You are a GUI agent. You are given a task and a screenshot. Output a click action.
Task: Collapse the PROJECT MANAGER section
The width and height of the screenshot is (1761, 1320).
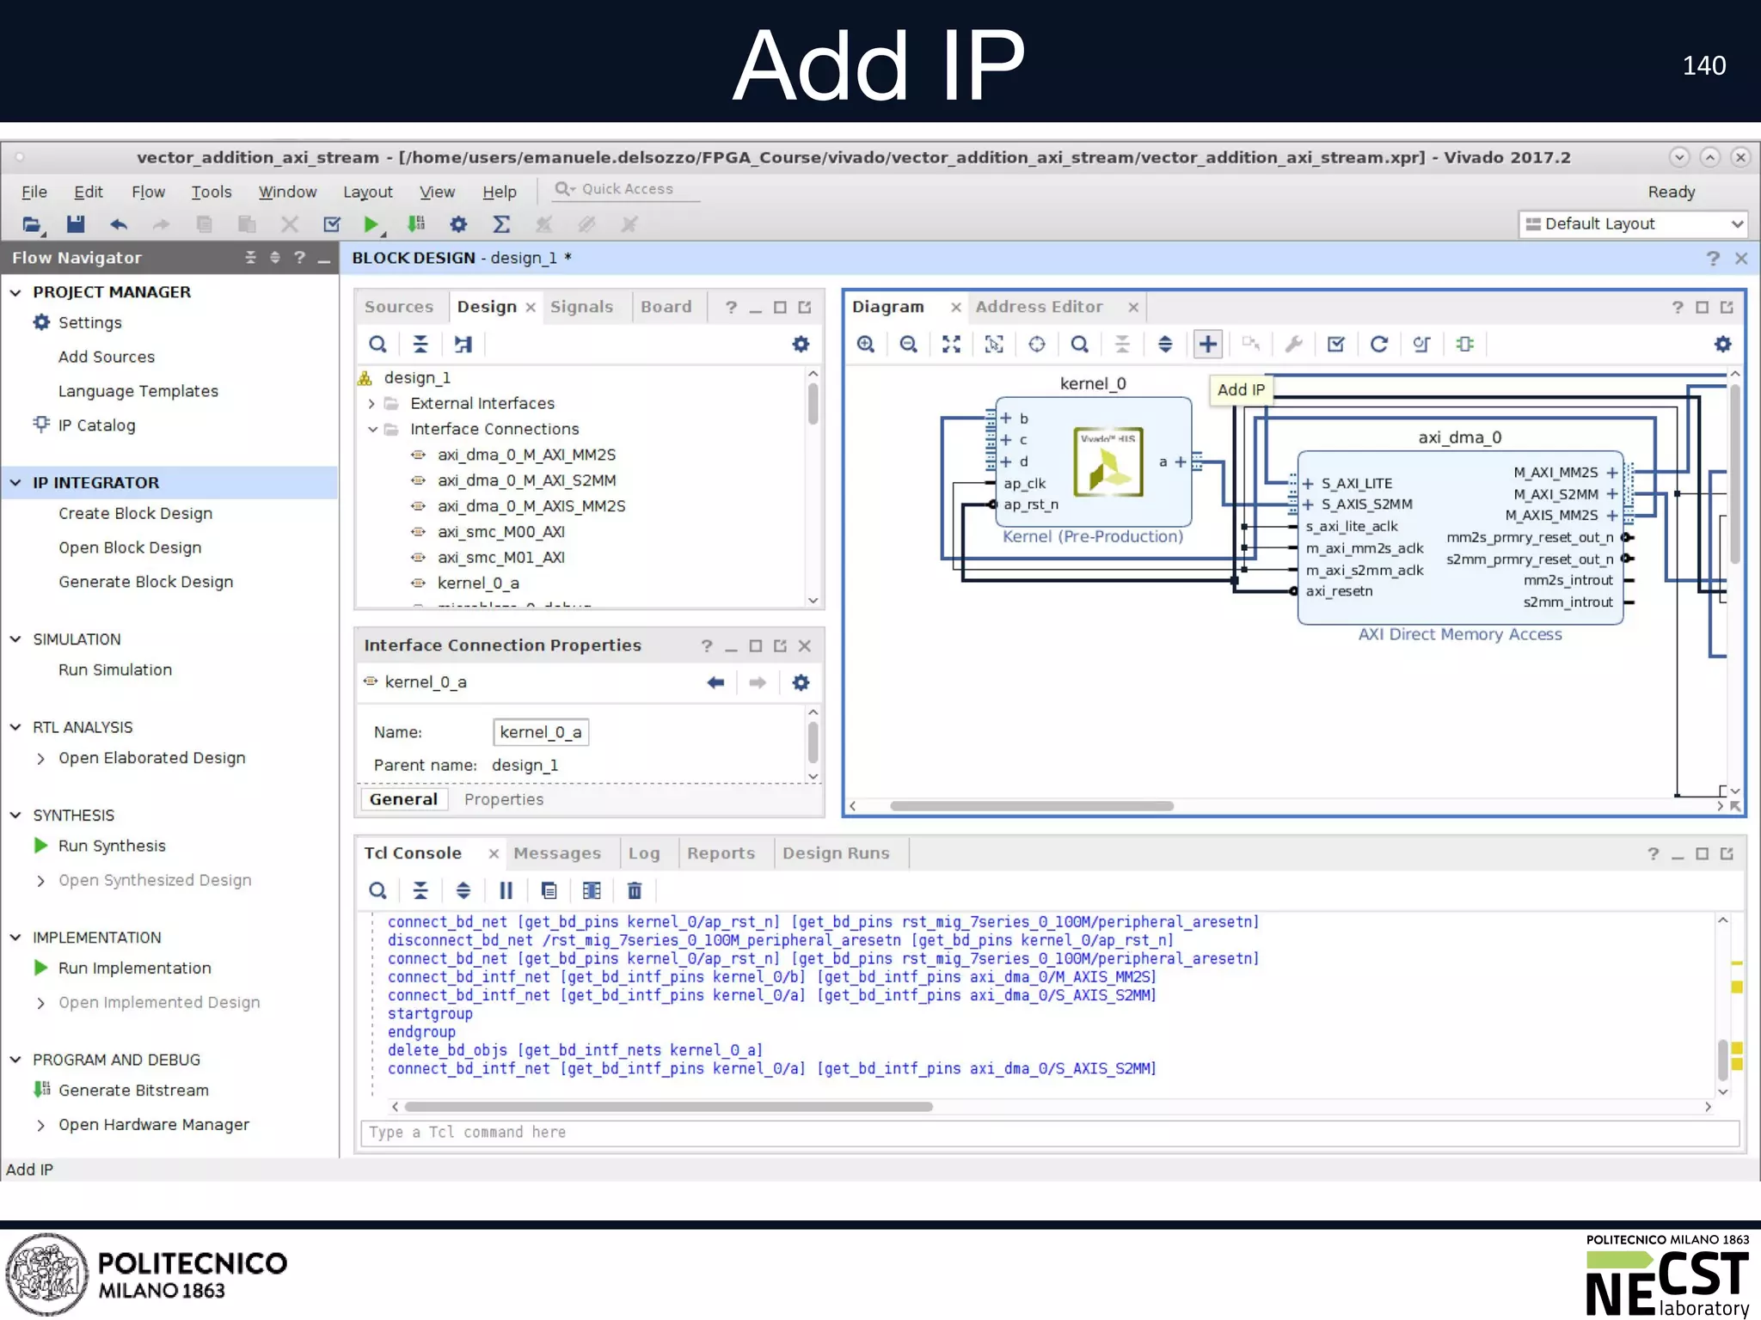(x=15, y=292)
